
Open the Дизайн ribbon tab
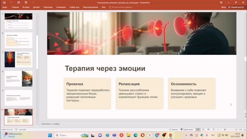coord(36,7)
